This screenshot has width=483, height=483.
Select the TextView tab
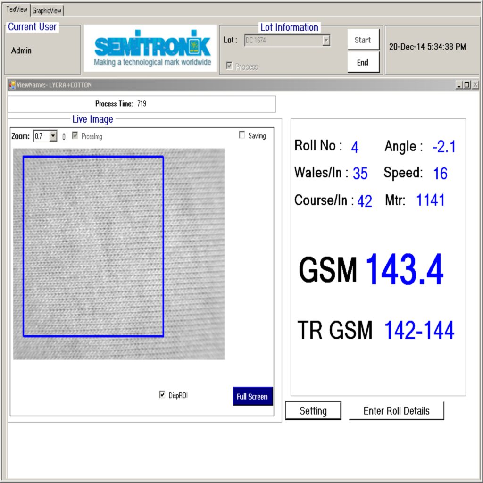pos(17,10)
